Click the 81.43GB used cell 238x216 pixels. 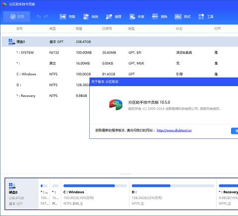click(109, 74)
